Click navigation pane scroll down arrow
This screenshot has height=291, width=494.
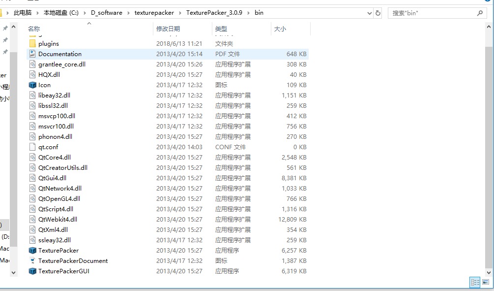pos(13,272)
